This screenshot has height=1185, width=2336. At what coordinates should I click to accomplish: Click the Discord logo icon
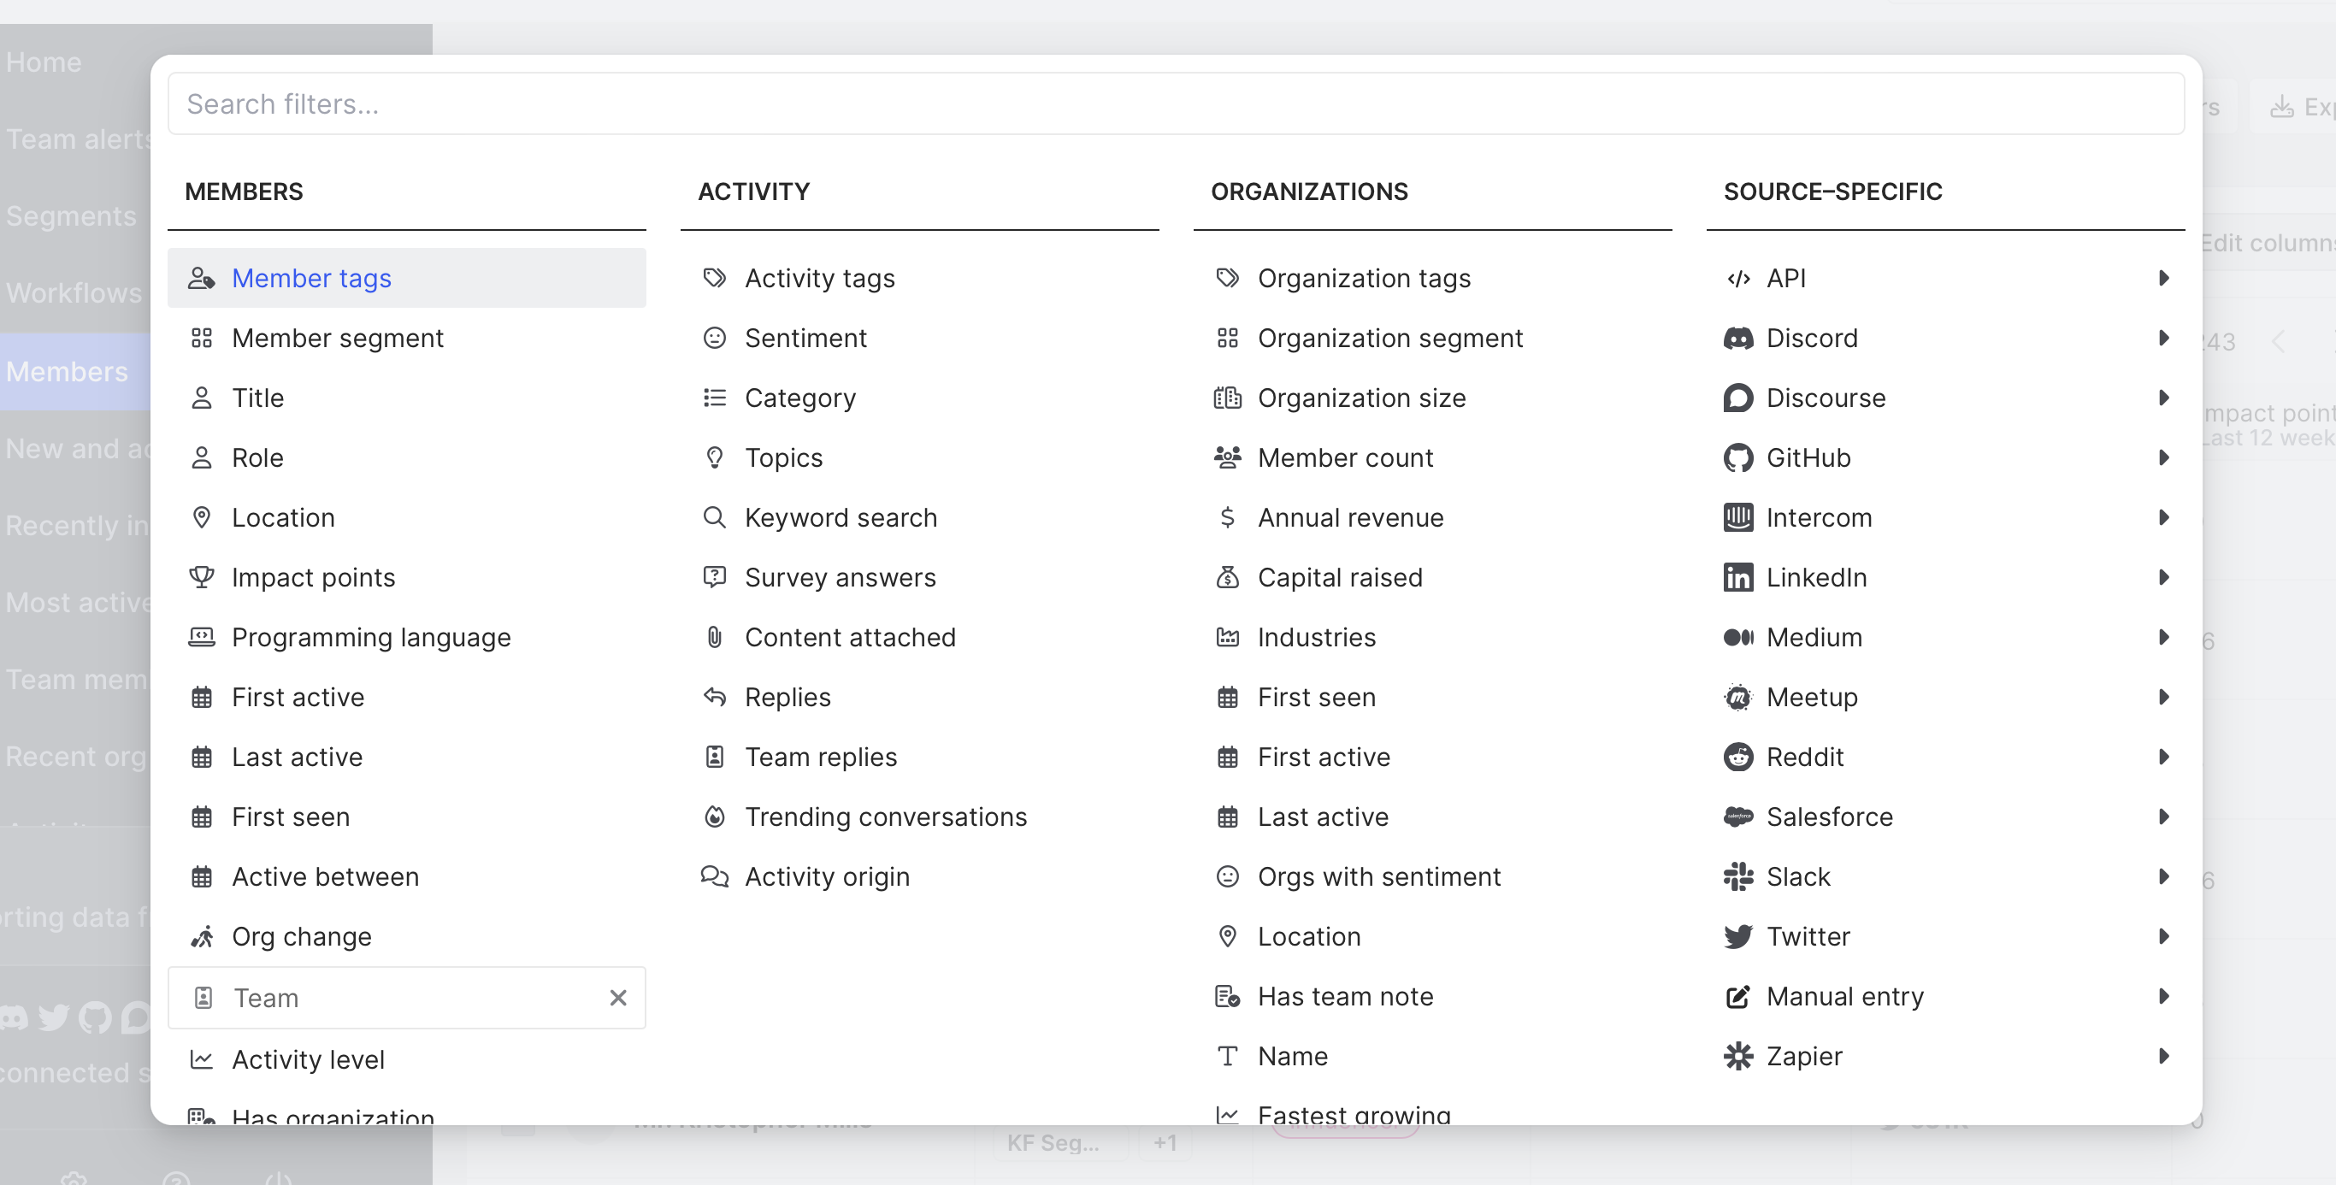[x=1737, y=339]
